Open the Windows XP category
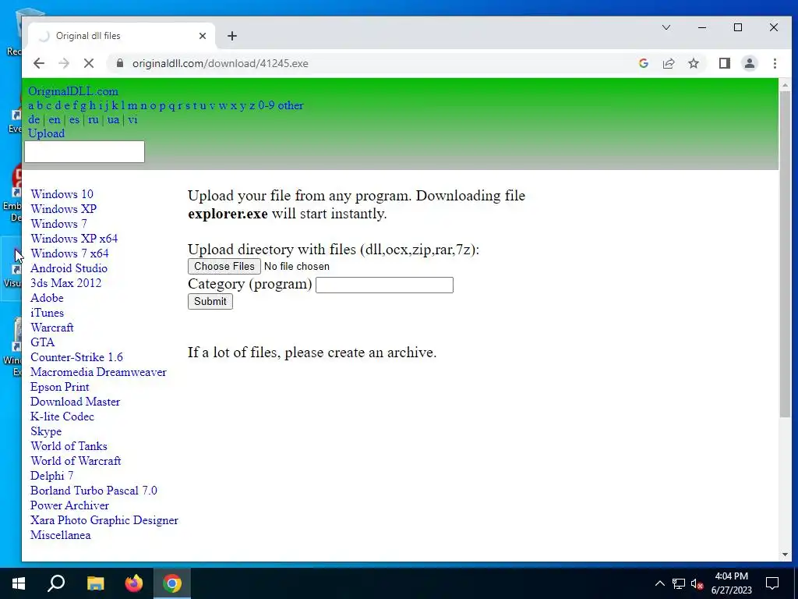The width and height of the screenshot is (798, 599). pyautogui.click(x=64, y=209)
